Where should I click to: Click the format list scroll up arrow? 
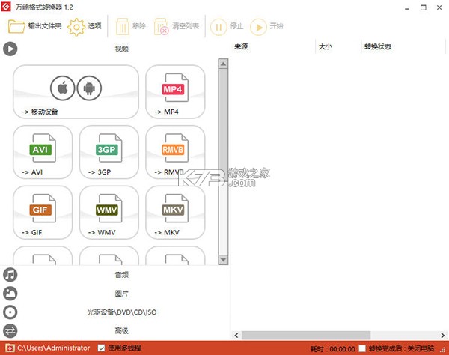223,64
